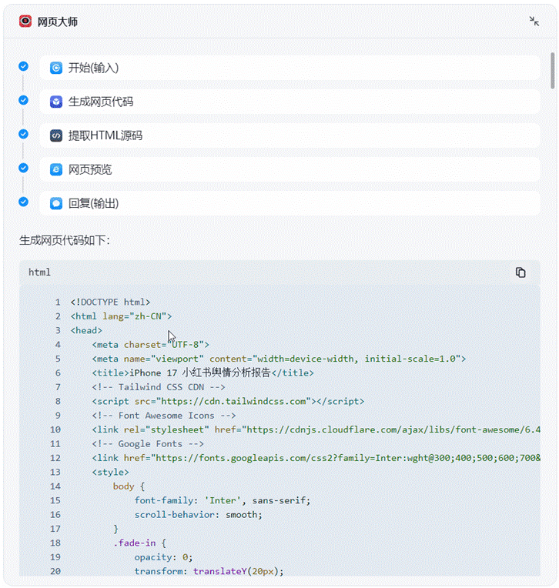Screen dimensions: 559x588
Task: Copy the html code with copy icon
Action: [521, 272]
